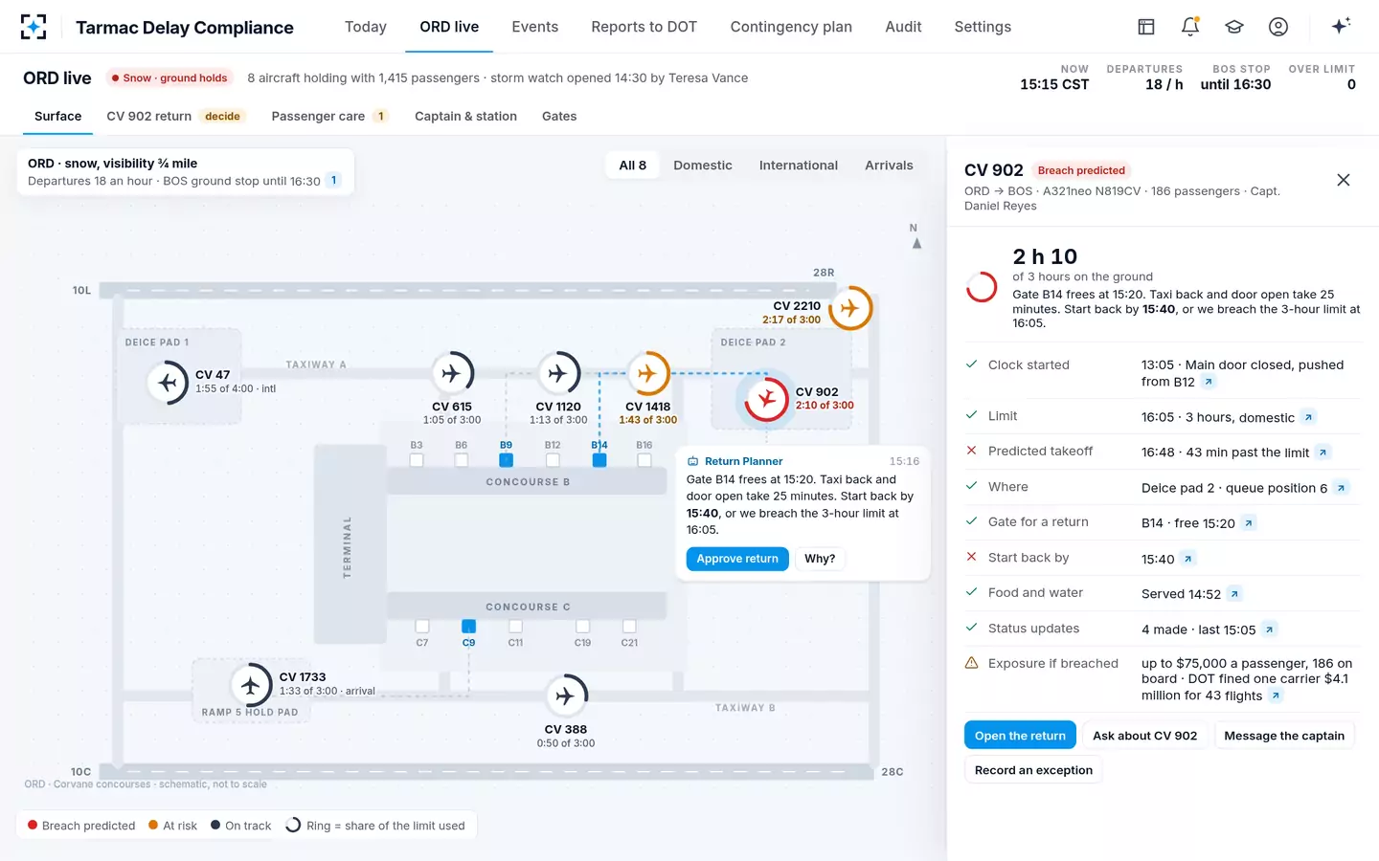Open source link for Gate for a return
Screen dimensions: 1379x861
(x=1249, y=523)
